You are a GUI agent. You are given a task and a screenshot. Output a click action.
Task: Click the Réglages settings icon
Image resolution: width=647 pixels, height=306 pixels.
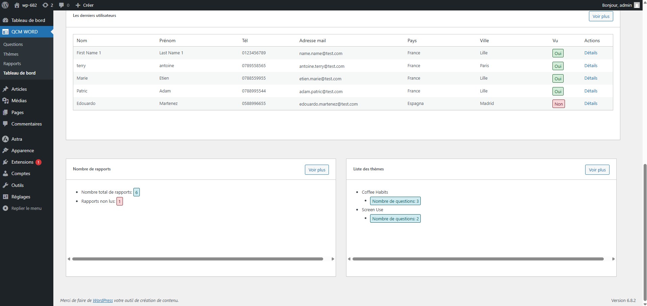(5, 197)
